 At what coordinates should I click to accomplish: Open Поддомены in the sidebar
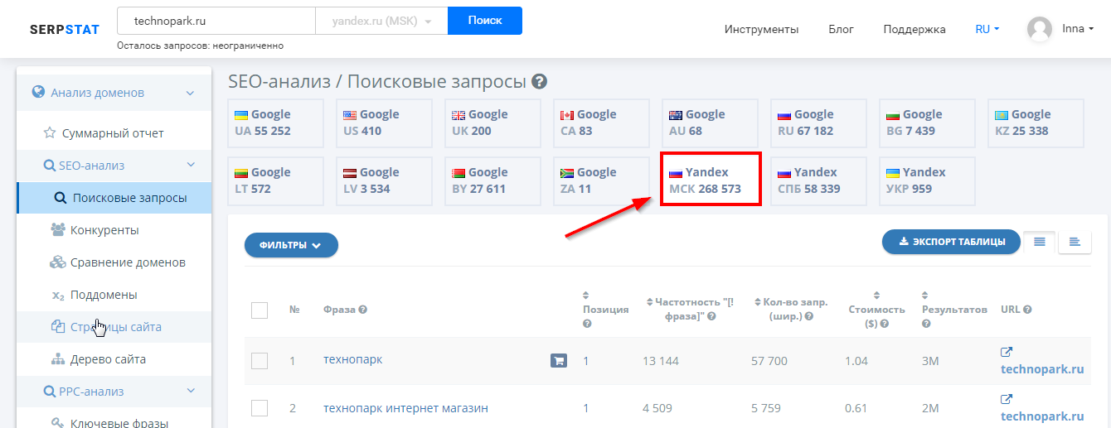pyautogui.click(x=114, y=295)
